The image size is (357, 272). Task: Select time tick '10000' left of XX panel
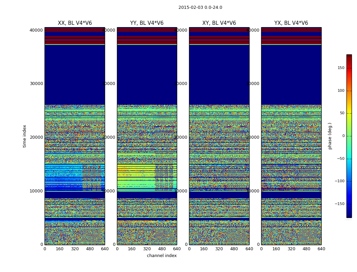coord(36,191)
